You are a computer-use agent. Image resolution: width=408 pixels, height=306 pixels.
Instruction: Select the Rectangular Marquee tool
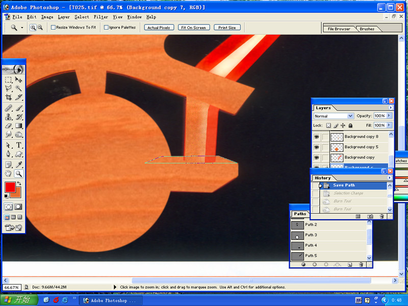tap(8, 80)
